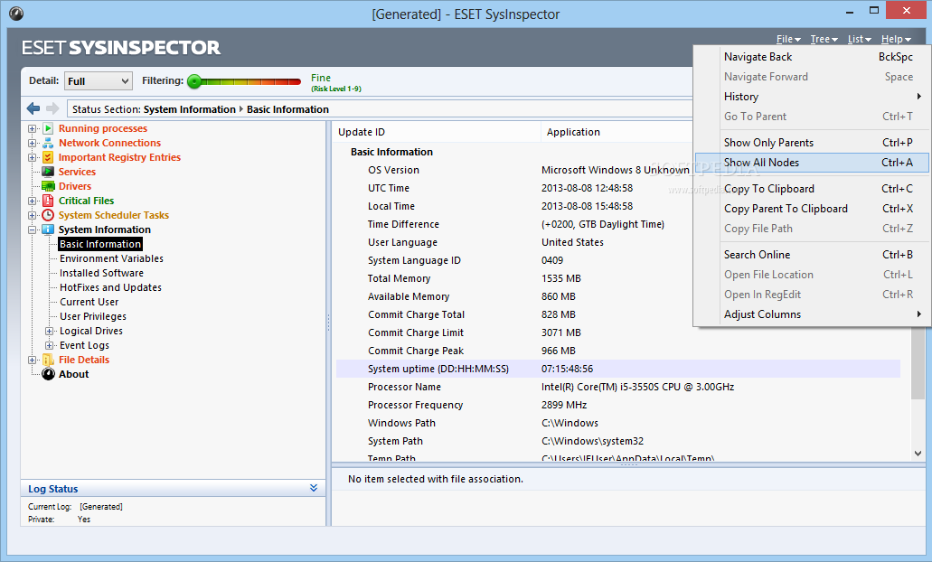
Task: Choose Copy To Clipboard
Action: pos(812,188)
